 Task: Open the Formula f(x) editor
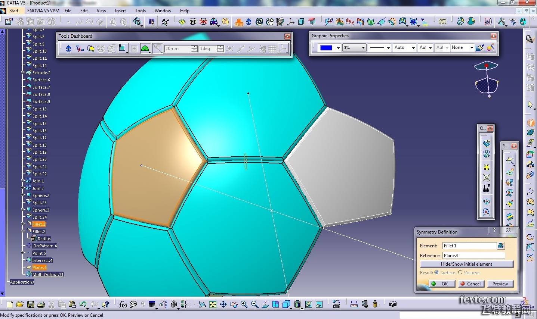pos(123,304)
